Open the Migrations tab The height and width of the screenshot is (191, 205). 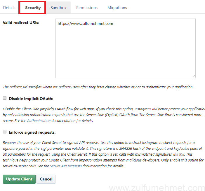pyautogui.click(x=117, y=8)
